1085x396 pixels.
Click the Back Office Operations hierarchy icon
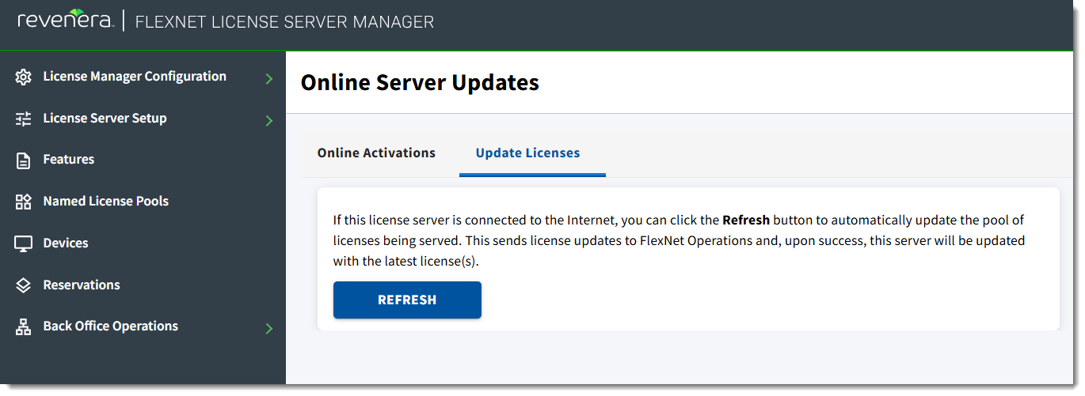click(x=23, y=326)
